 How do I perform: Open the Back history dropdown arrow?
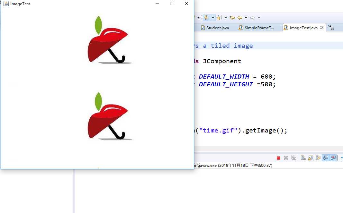click(246, 17)
